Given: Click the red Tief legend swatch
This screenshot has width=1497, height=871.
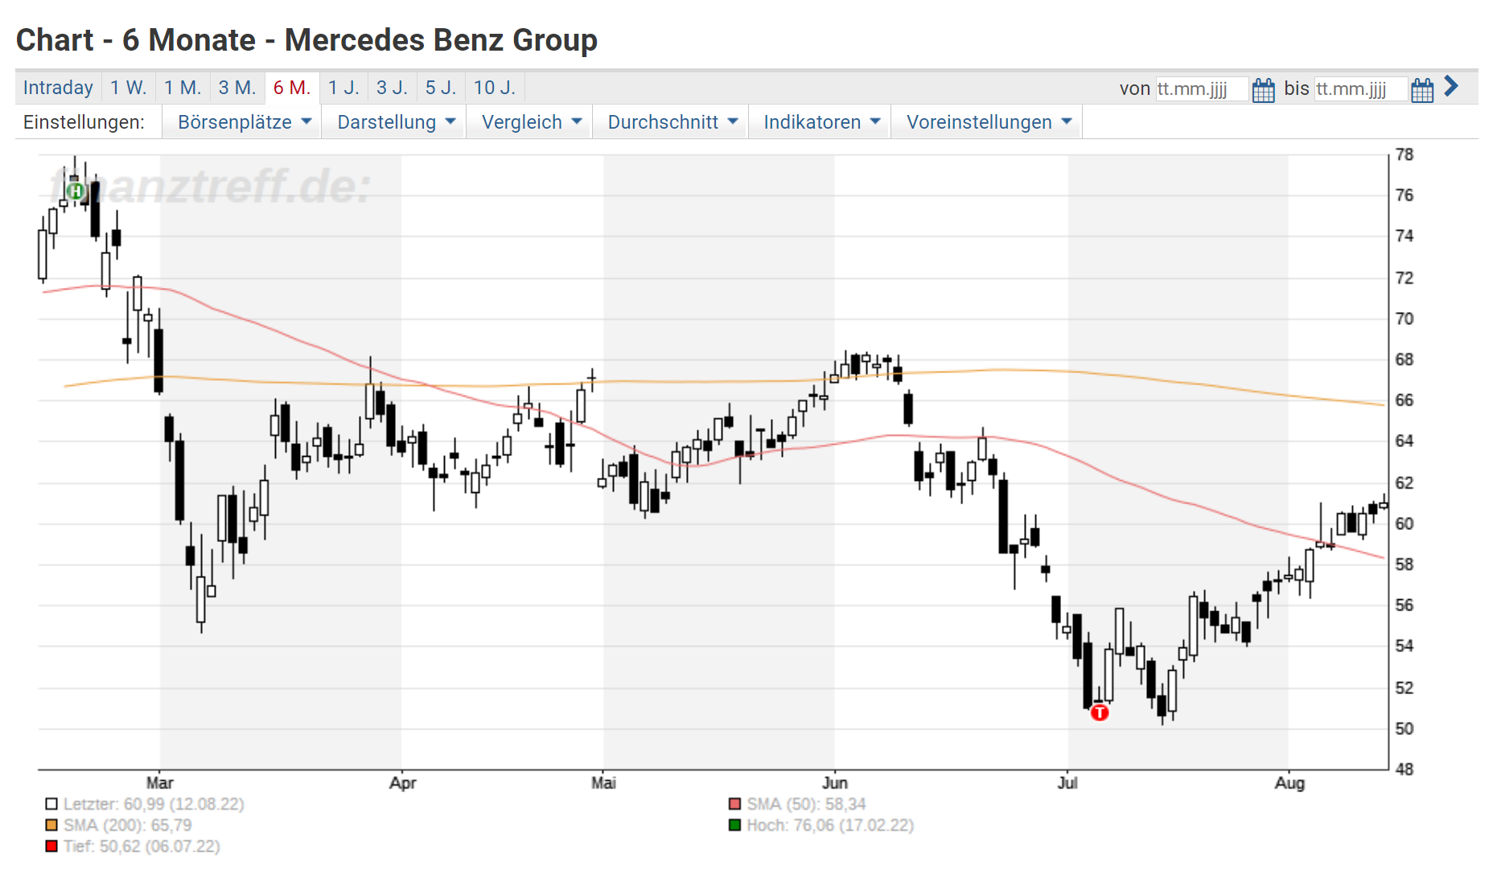Looking at the screenshot, I should click(x=51, y=846).
